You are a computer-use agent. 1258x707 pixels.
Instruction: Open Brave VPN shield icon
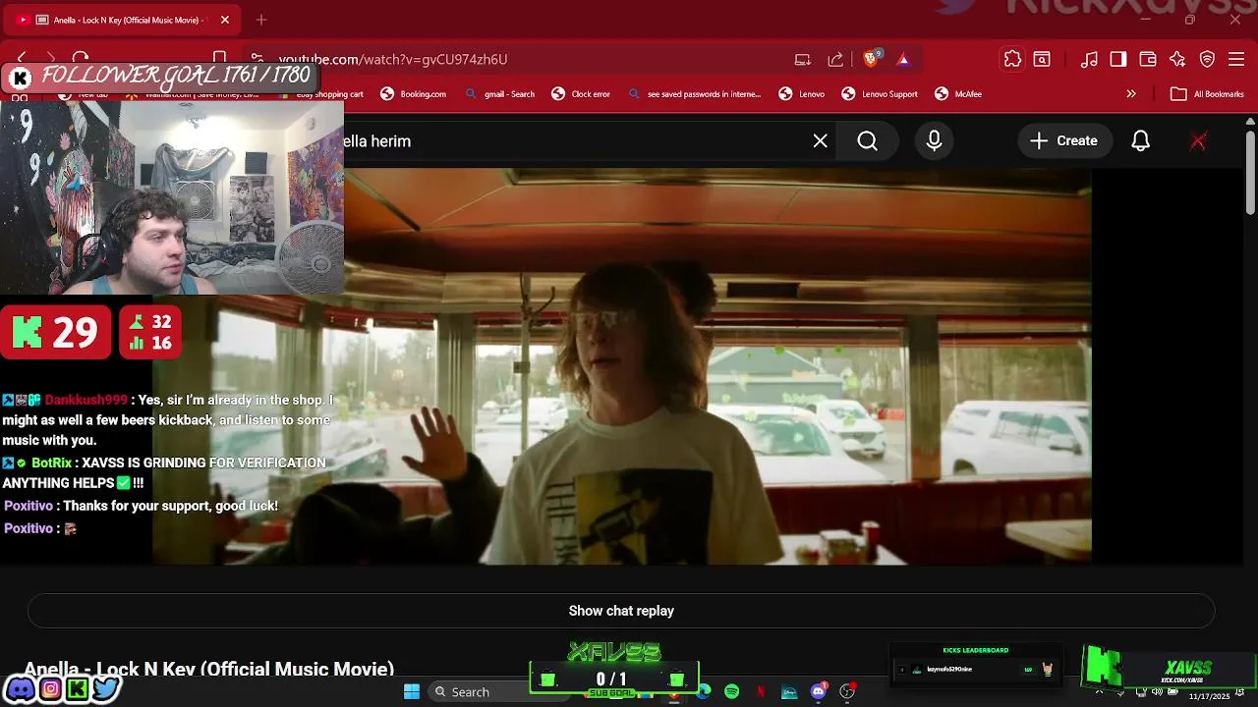(1208, 59)
